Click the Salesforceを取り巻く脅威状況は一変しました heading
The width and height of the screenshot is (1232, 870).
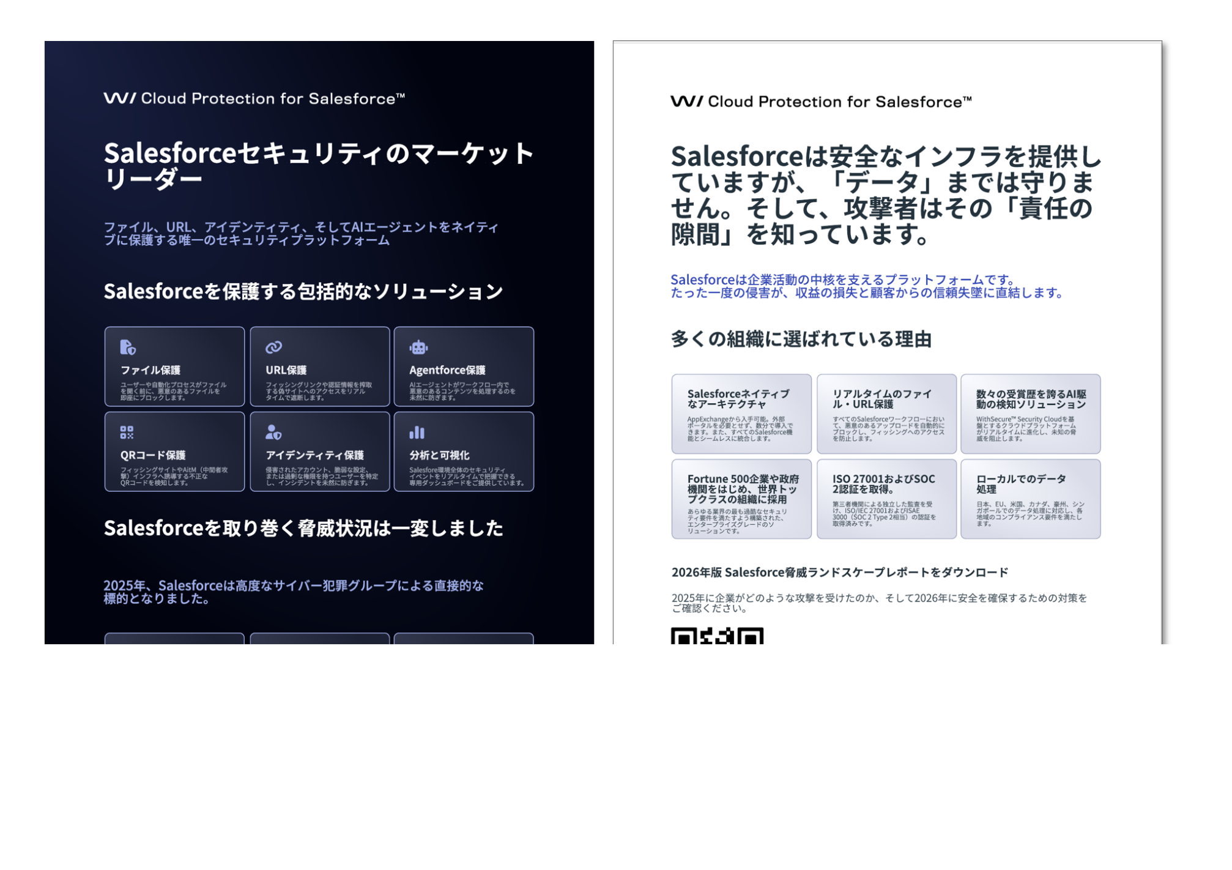(x=303, y=528)
